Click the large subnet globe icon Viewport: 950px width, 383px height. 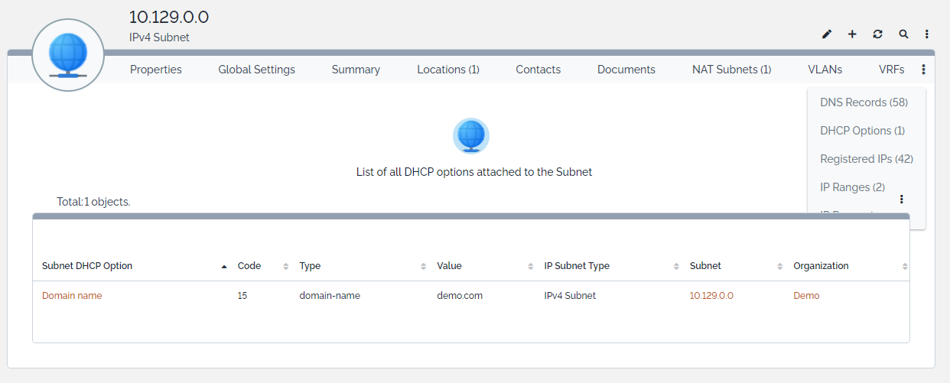(x=68, y=55)
